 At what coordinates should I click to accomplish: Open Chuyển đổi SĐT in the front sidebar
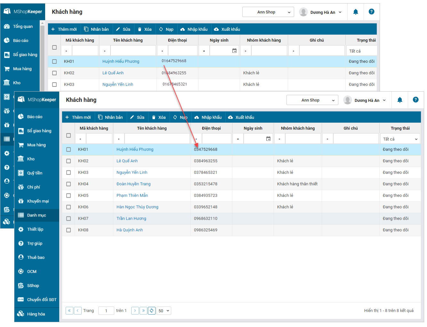37,299
